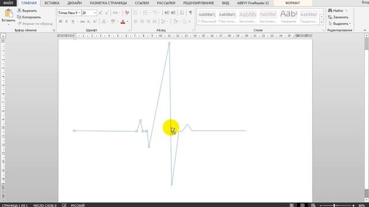Click the sort icon in the Абзац group
Viewport: 369px width, 207px height.
pyautogui.click(x=182, y=13)
